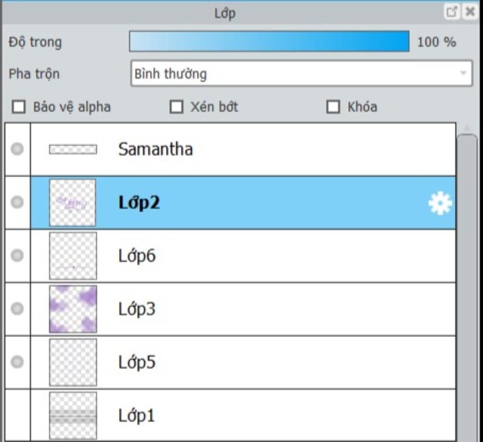This screenshot has height=442, width=483.
Task: Toggle visibility of Lớp5 layer
Action: coord(17,362)
